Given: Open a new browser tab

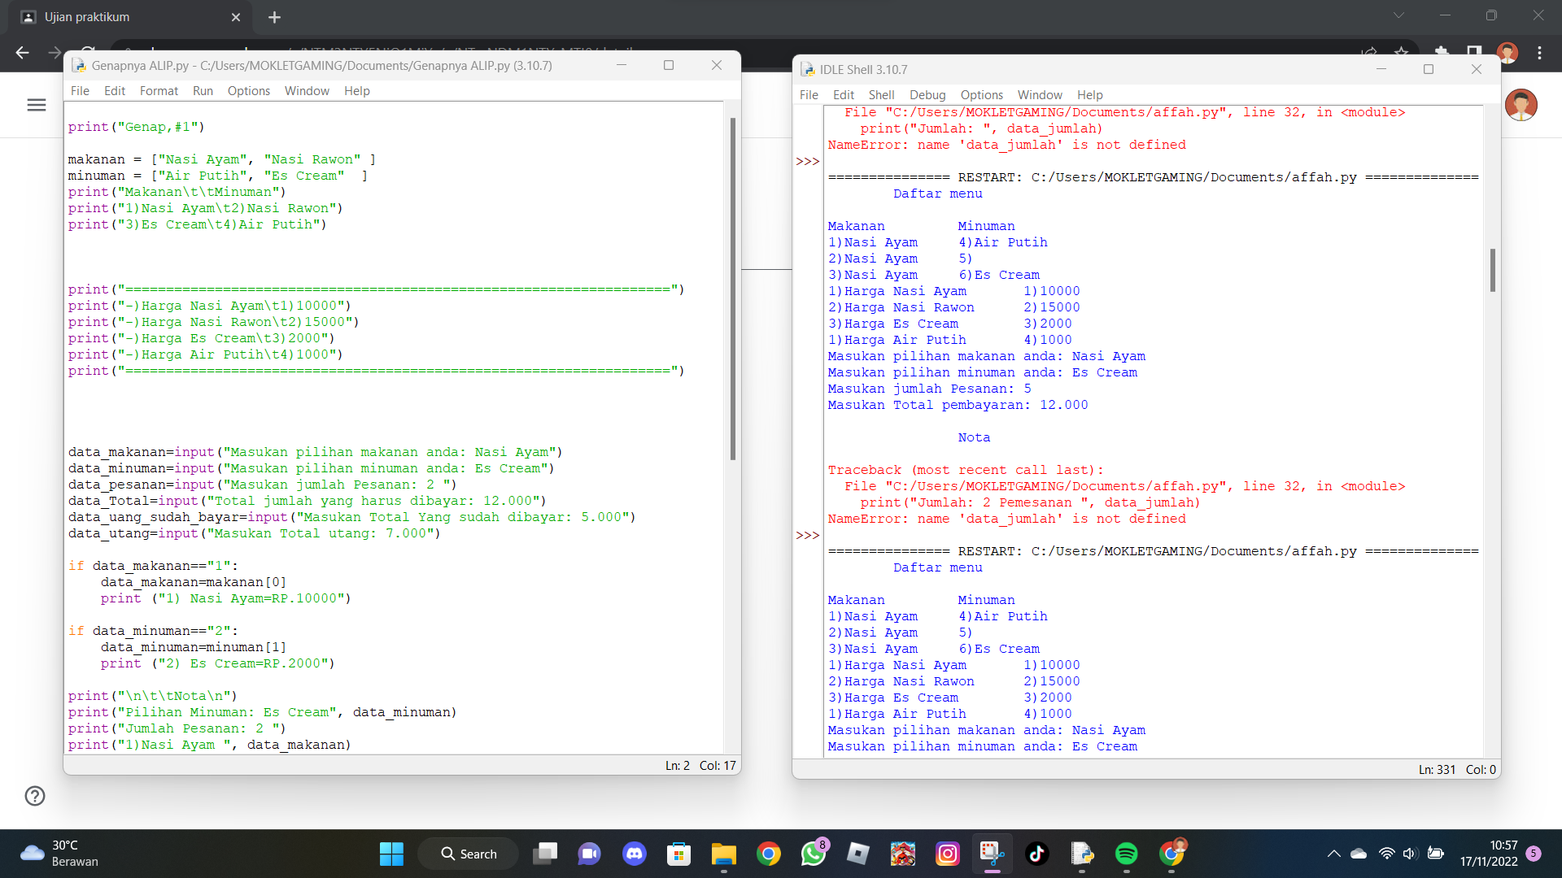Looking at the screenshot, I should tap(274, 17).
